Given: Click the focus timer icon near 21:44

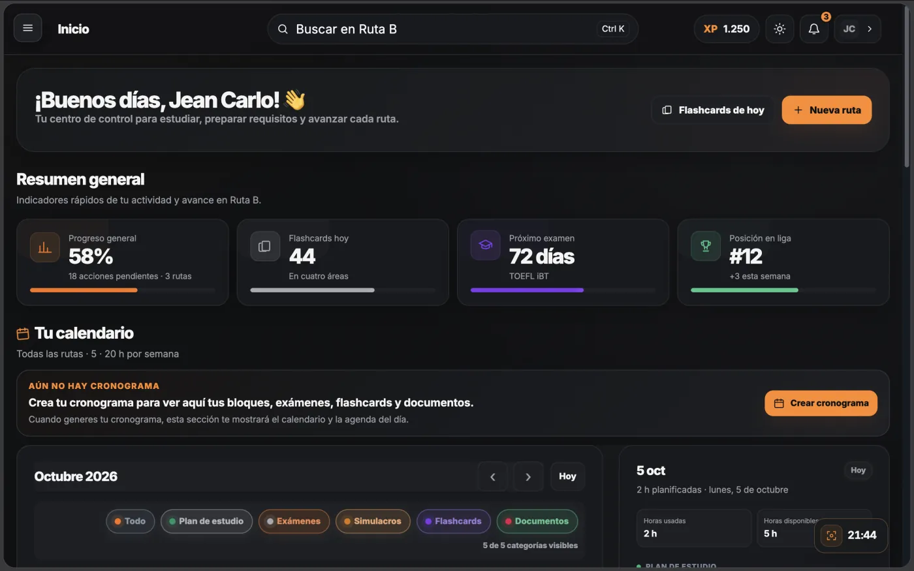Looking at the screenshot, I should pos(831,536).
